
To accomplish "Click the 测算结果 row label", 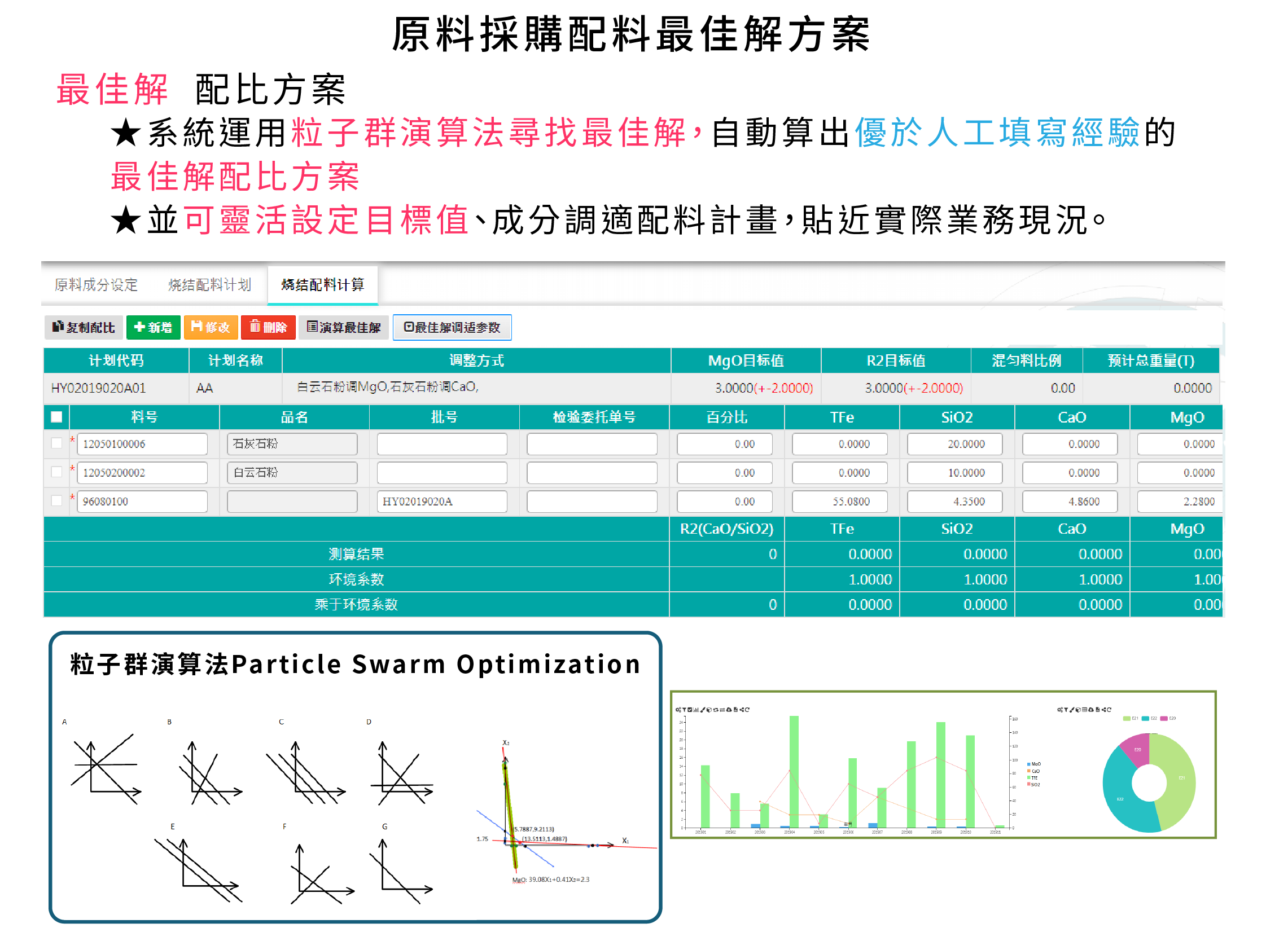I will [356, 554].
